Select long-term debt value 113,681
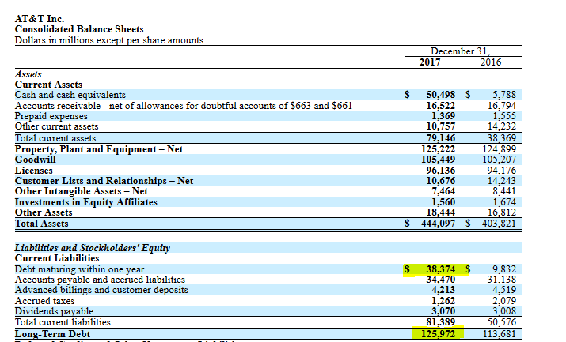 (x=500, y=334)
